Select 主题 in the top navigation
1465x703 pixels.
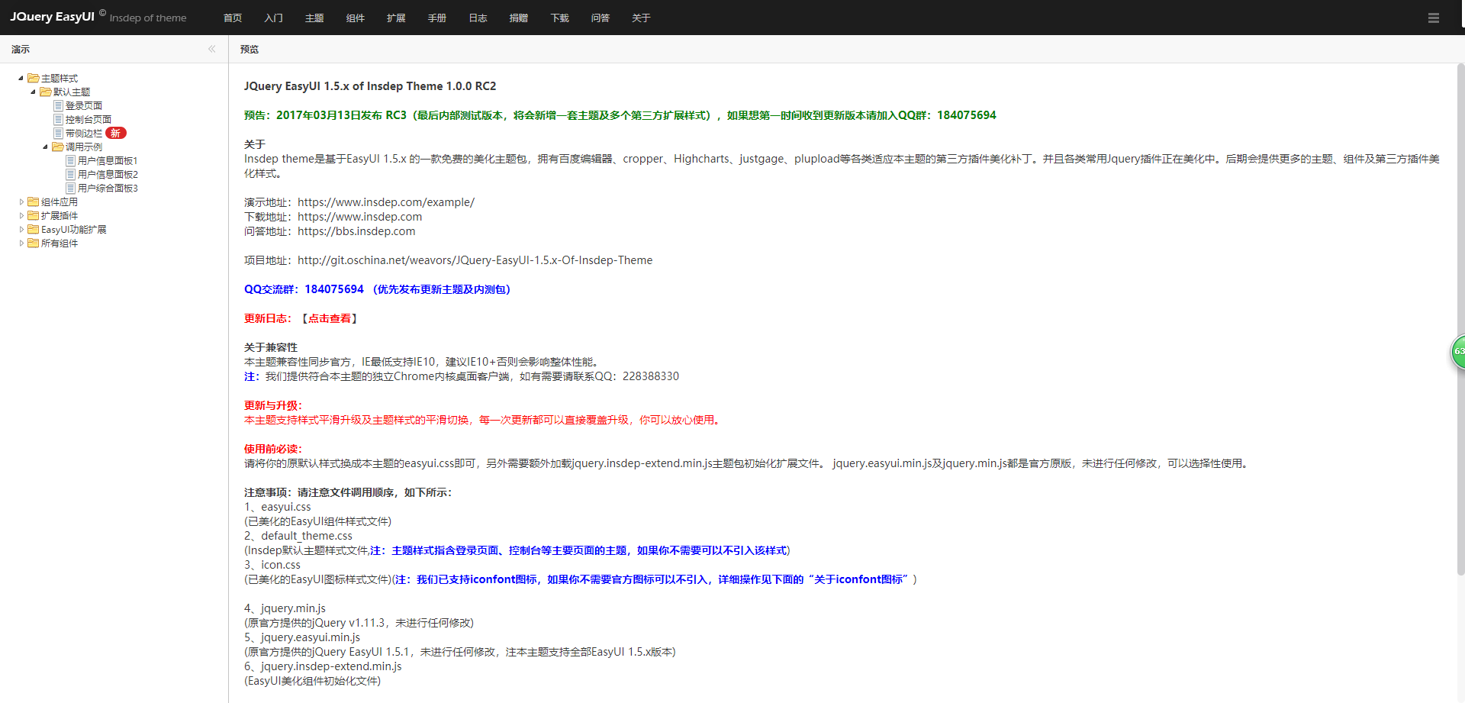click(x=314, y=18)
